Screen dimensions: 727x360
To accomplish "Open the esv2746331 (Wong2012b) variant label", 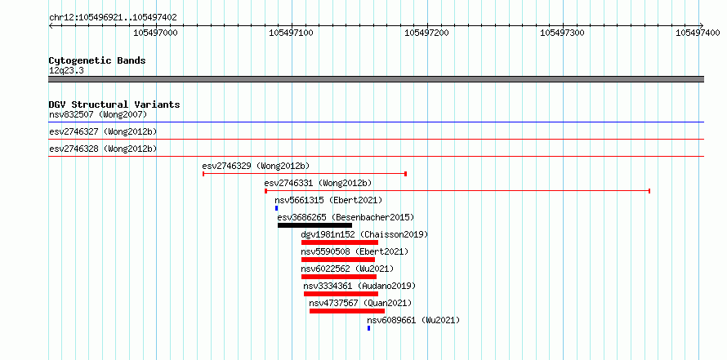I will click(318, 183).
